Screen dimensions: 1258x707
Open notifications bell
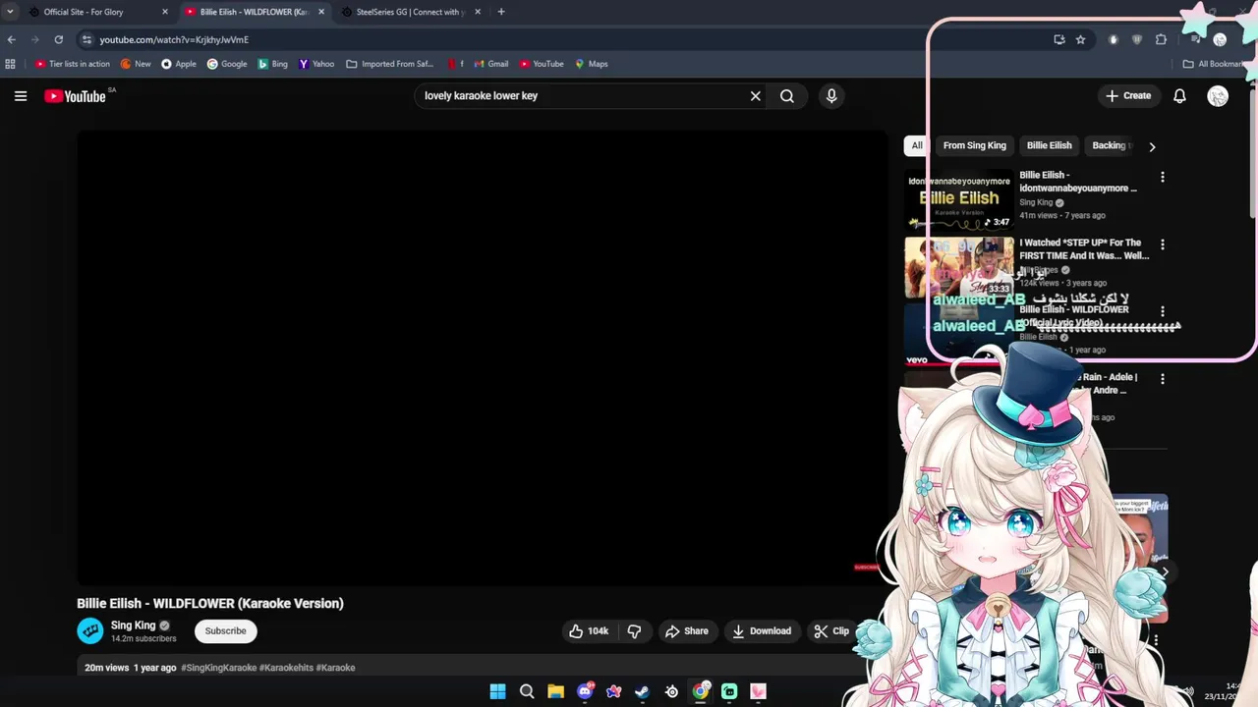[x=1179, y=96]
